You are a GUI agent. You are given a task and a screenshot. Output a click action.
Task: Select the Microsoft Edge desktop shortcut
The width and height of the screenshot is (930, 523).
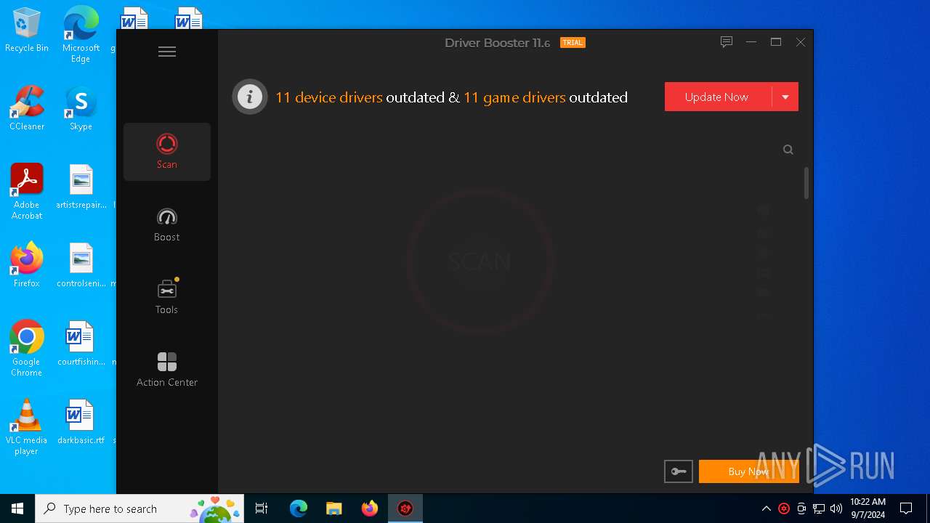click(81, 34)
